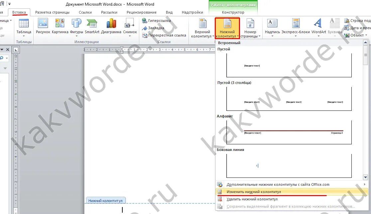
Task: Open the Вид tab
Action: 169,12
